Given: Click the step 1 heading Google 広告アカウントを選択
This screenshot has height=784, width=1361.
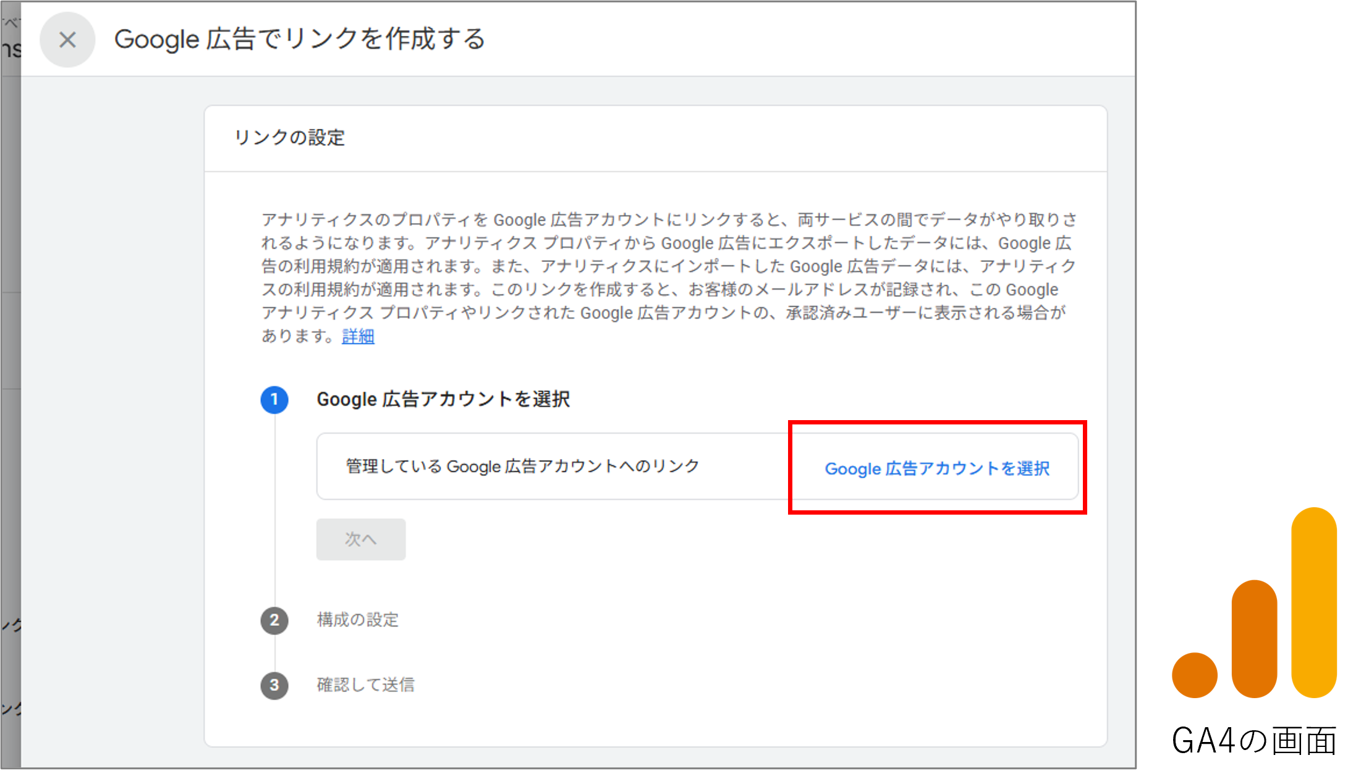Looking at the screenshot, I should click(x=443, y=399).
